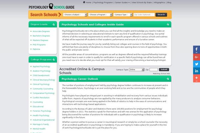
Task: Click the Home icon in top navigation
Action: tap(84, 2)
